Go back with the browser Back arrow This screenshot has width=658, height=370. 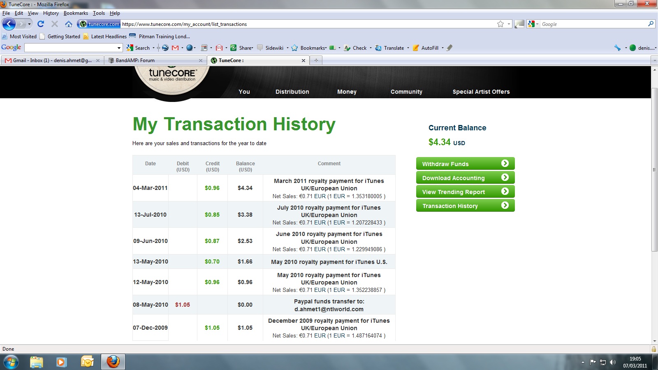click(9, 24)
